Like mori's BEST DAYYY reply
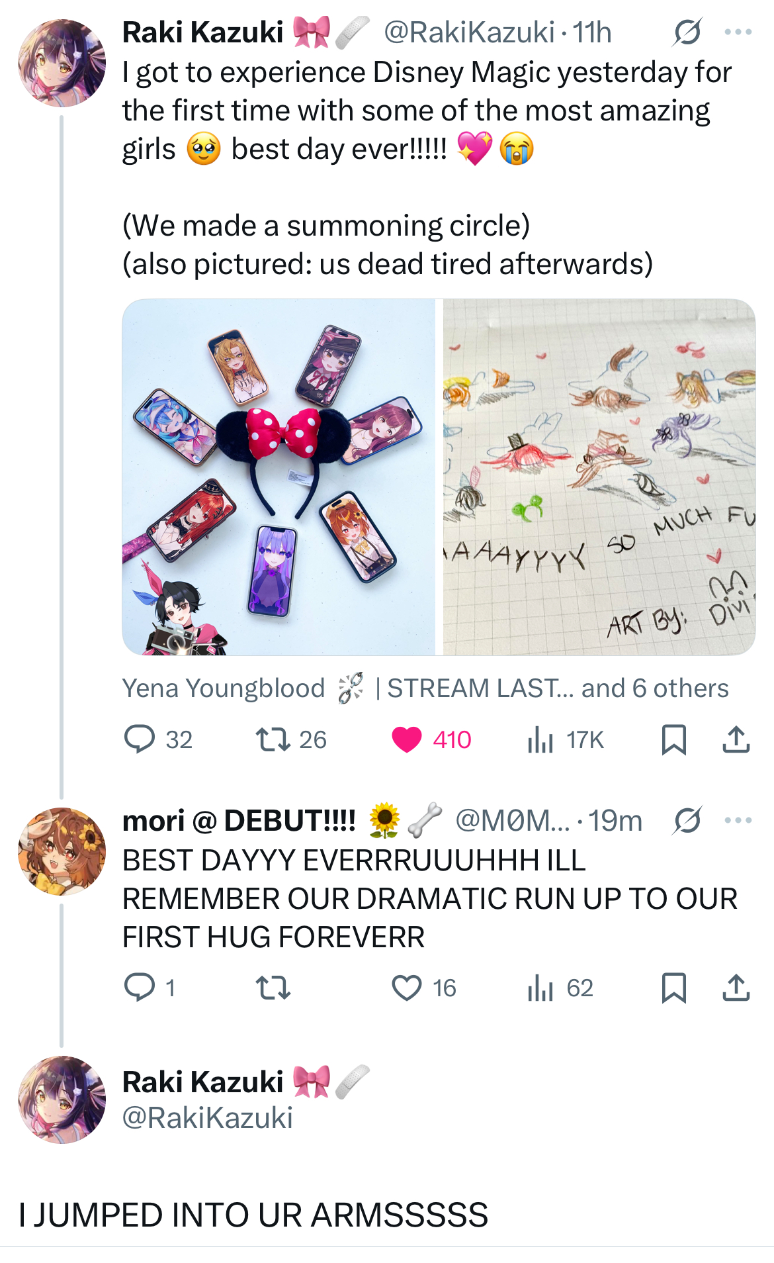The image size is (774, 1263). (406, 988)
